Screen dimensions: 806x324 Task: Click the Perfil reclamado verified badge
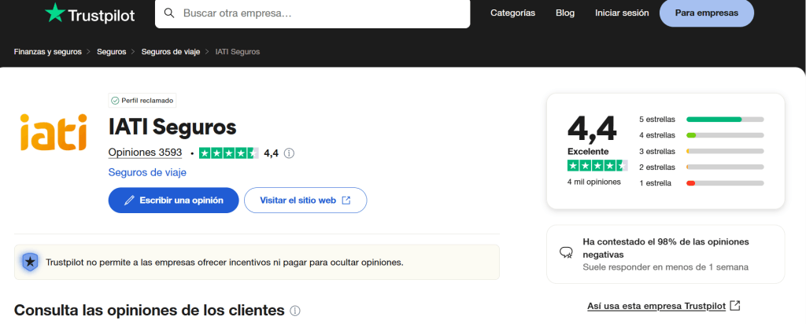[142, 101]
